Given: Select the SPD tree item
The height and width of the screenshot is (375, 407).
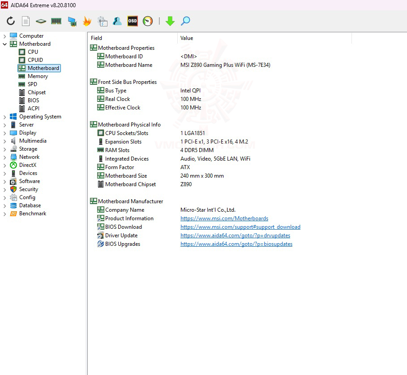Looking at the screenshot, I should [x=32, y=84].
